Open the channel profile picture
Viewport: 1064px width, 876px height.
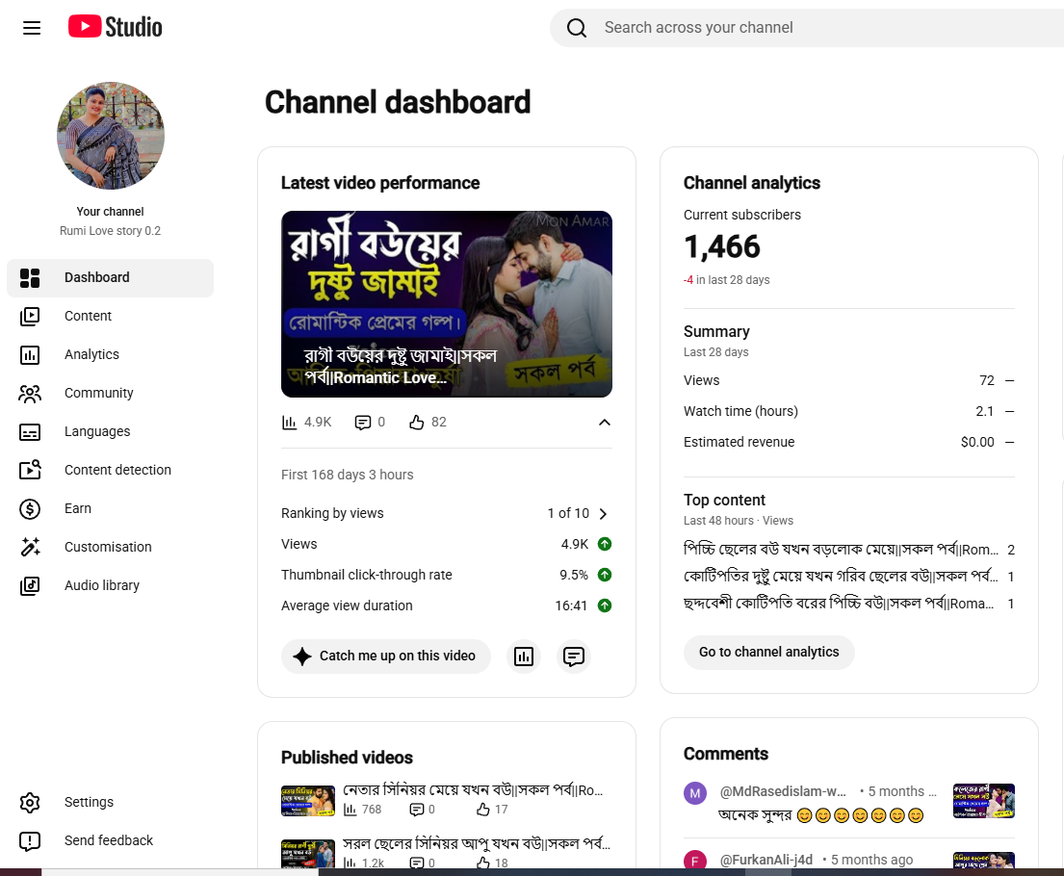coord(111,136)
